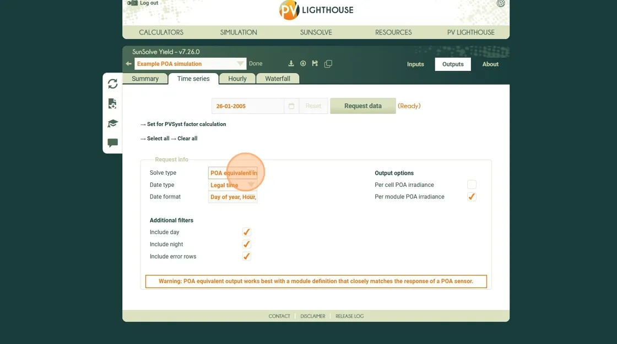The image size is (617, 344).
Task: Switch to the Waterfall tab
Action: (x=278, y=79)
